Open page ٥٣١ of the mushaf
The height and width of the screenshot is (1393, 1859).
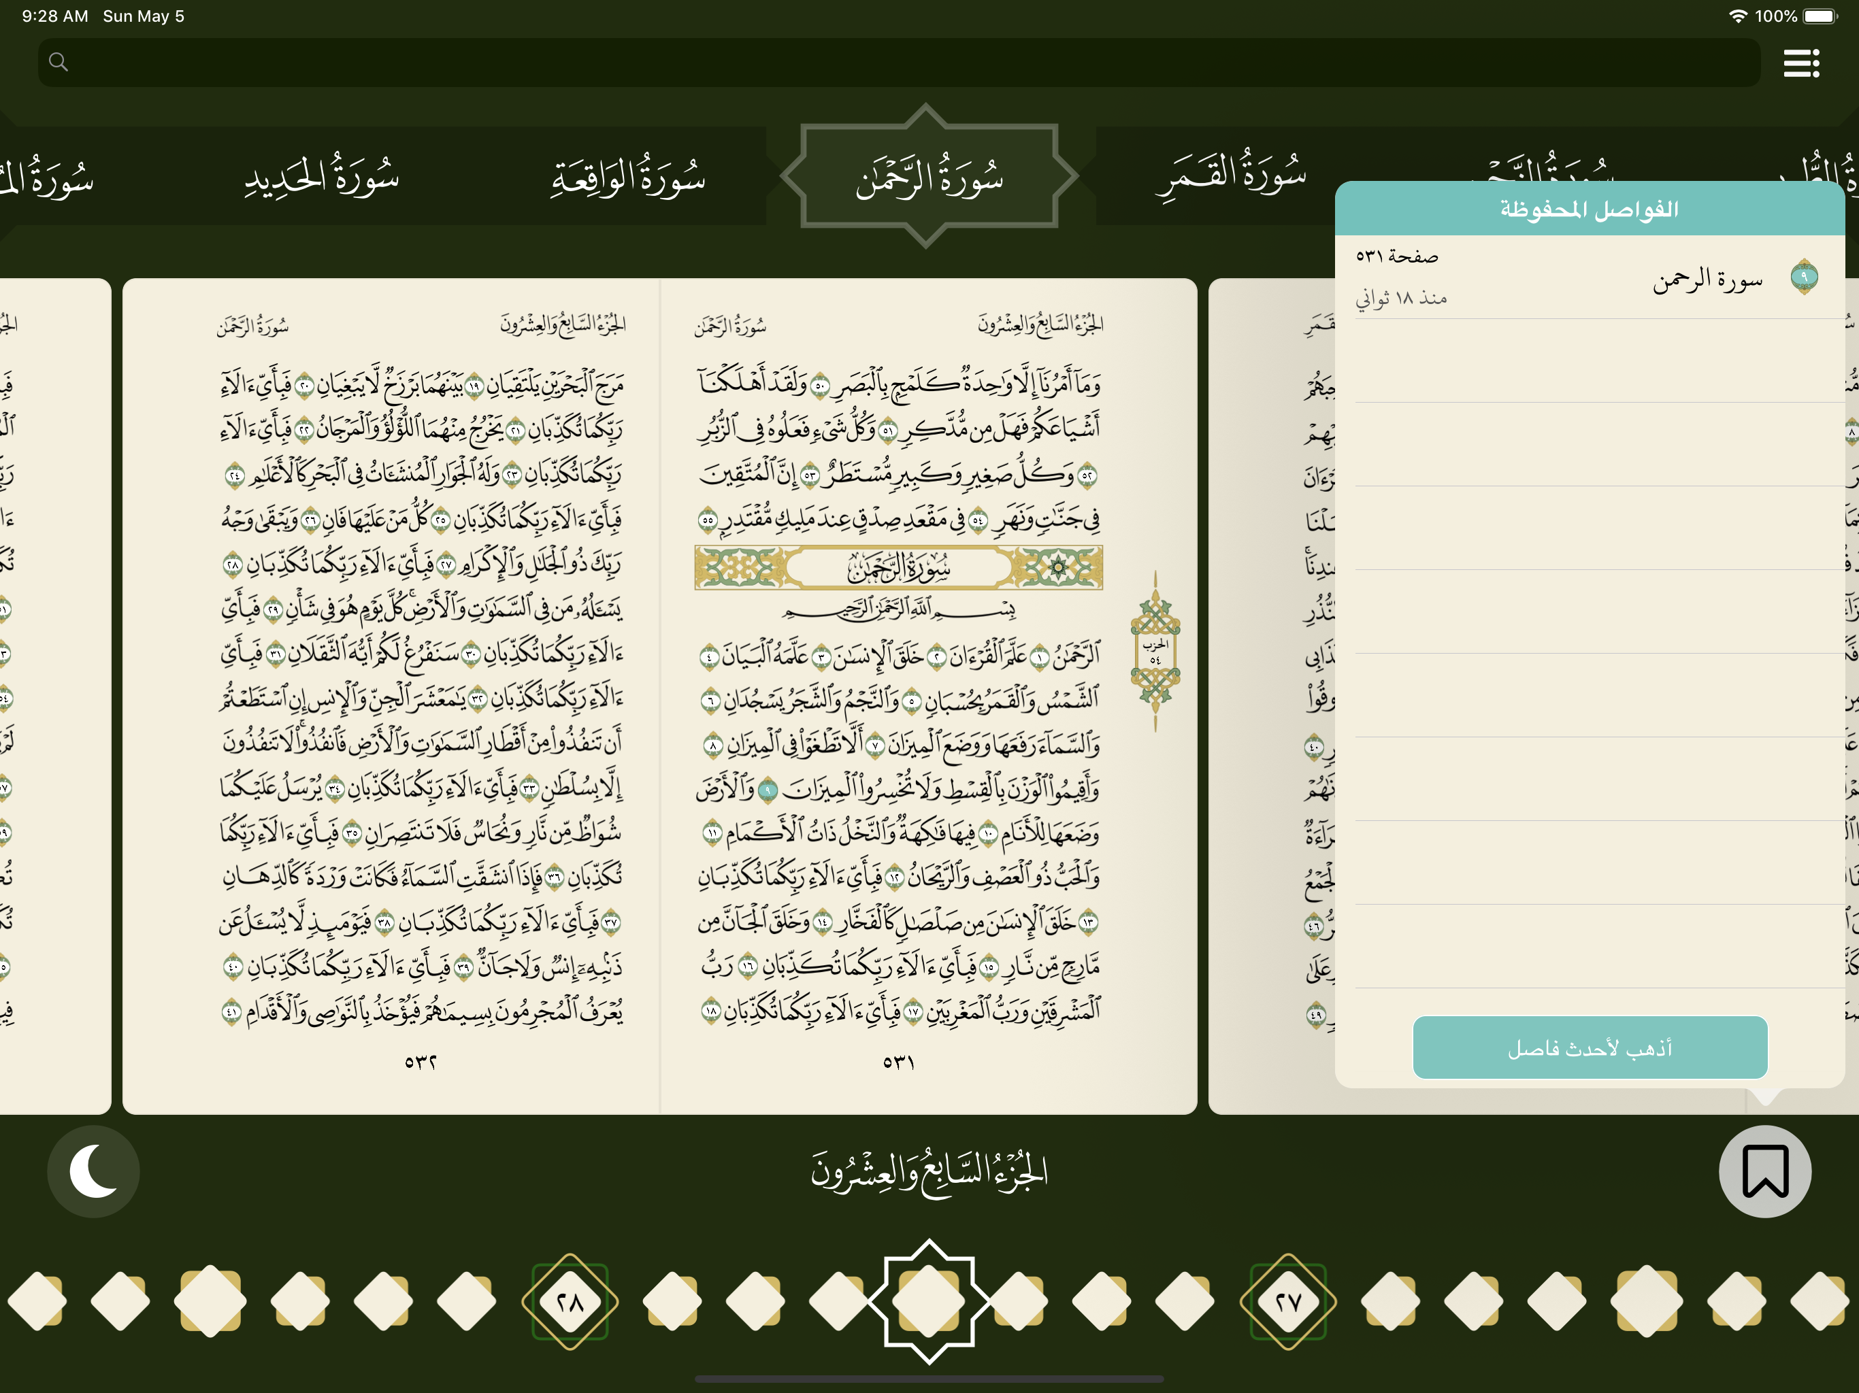(929, 696)
